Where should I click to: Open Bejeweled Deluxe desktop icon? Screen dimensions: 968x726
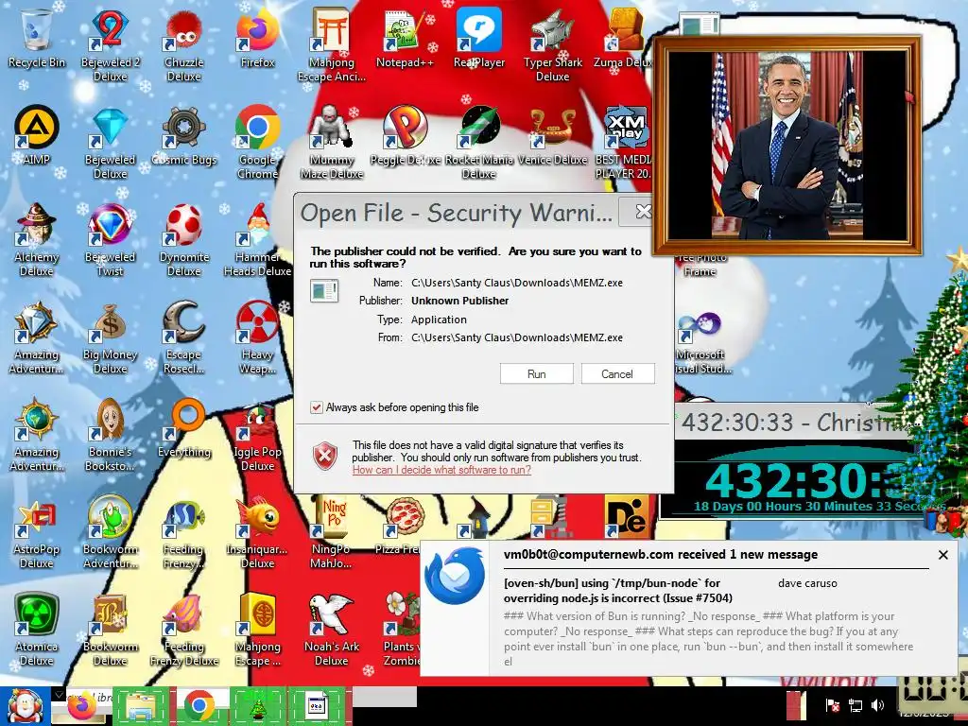pyautogui.click(x=110, y=142)
